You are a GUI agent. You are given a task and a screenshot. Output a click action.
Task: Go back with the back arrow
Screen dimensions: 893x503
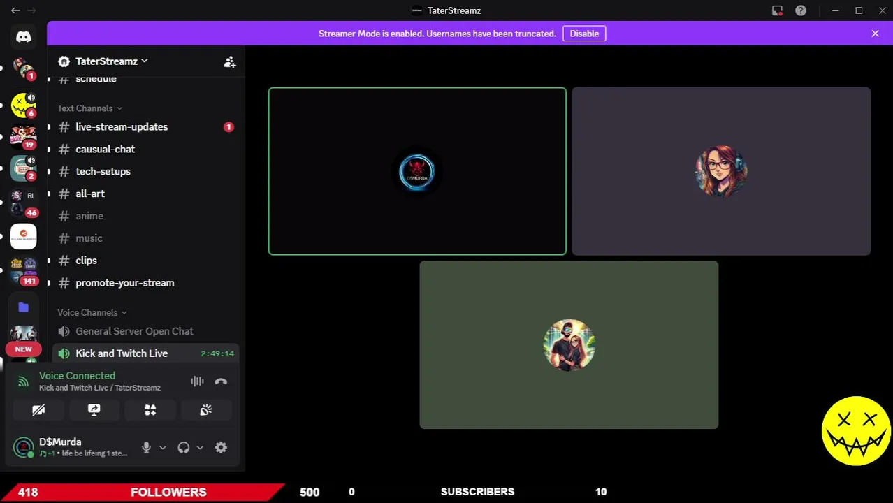15,10
